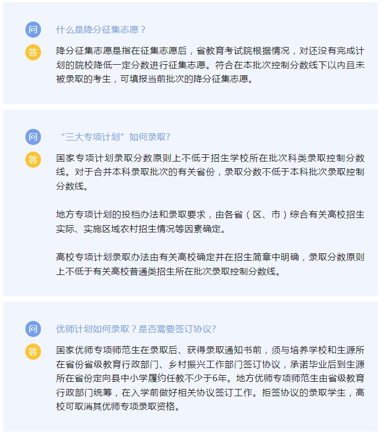Click the line 校可取消其优师专项录取资格

(118, 407)
